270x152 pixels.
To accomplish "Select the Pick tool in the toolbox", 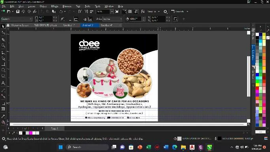I will tap(3, 26).
